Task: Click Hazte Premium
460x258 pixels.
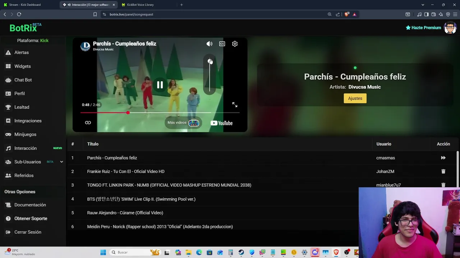Action: pos(423,28)
